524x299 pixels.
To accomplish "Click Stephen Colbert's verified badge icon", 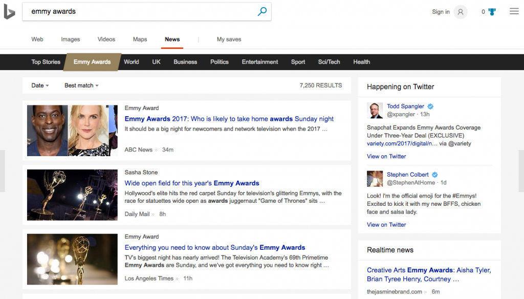I will pyautogui.click(x=434, y=175).
